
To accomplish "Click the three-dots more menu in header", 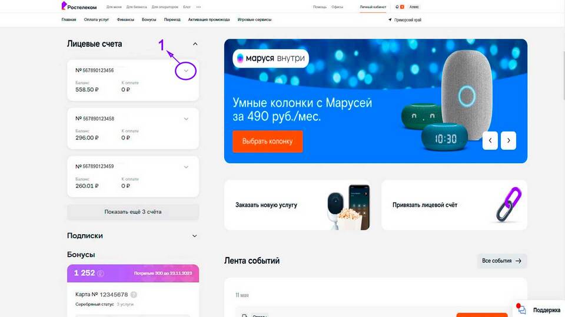I will [x=198, y=7].
